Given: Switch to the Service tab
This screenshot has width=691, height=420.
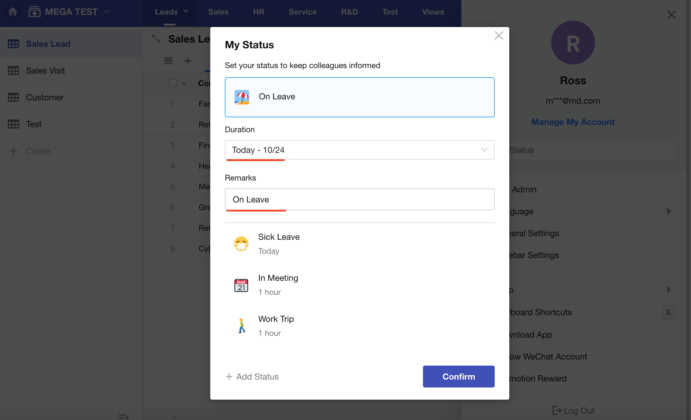Looking at the screenshot, I should (x=302, y=12).
